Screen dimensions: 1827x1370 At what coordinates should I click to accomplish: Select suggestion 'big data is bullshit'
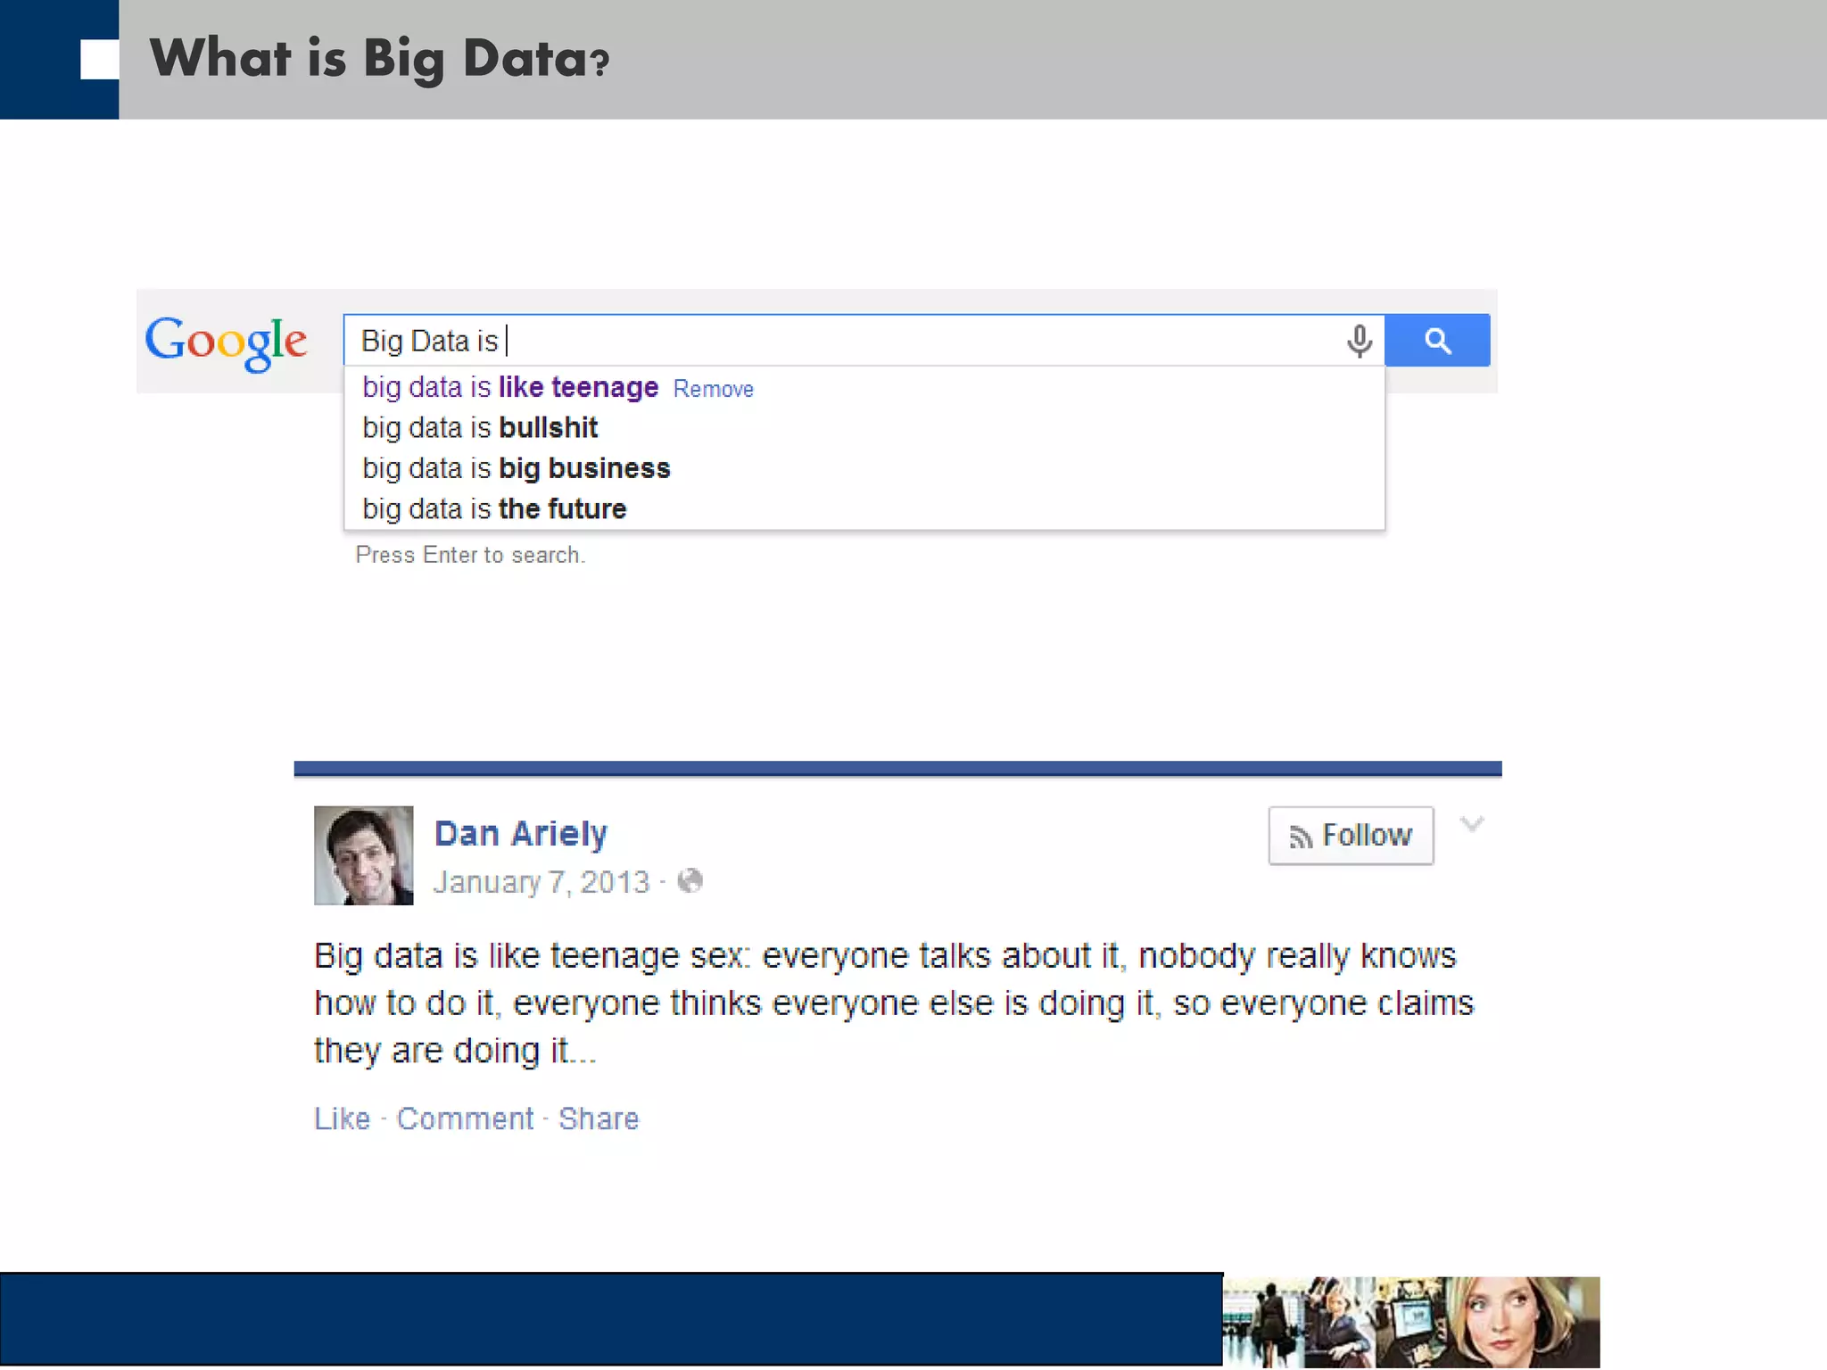(x=480, y=428)
